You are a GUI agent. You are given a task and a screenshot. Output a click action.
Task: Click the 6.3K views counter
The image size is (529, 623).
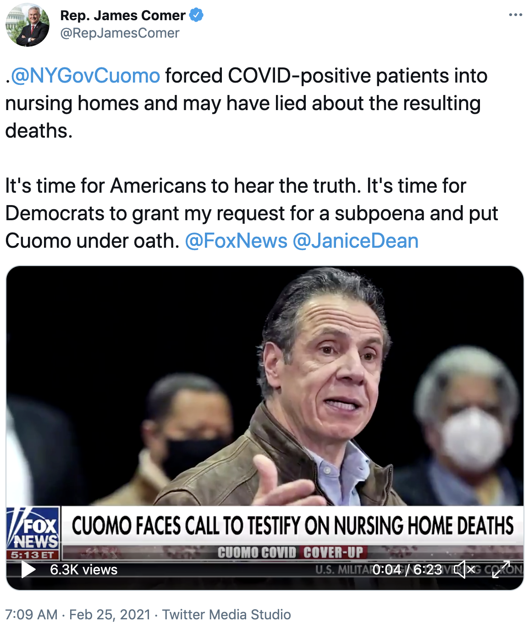pyautogui.click(x=84, y=570)
